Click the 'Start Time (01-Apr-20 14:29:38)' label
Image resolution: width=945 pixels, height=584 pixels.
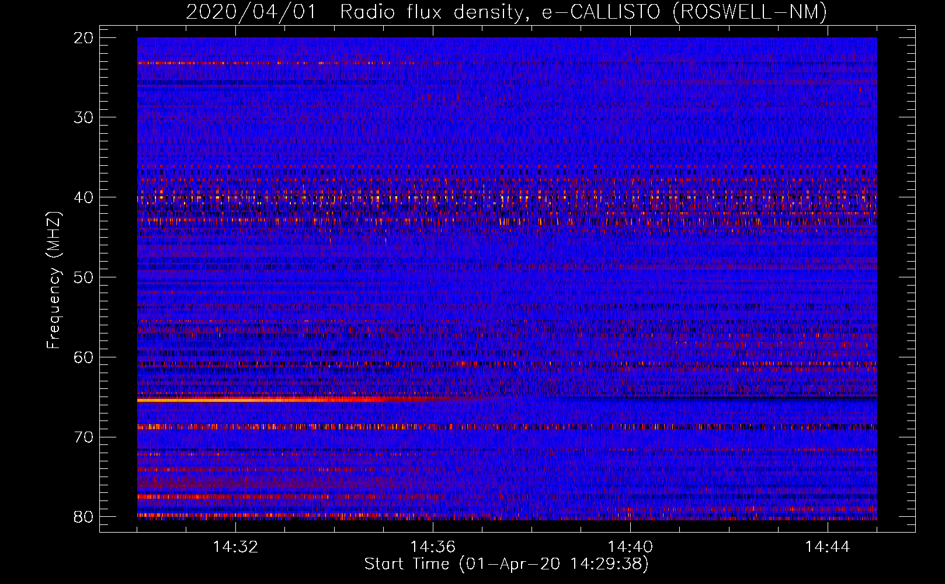coord(506,564)
